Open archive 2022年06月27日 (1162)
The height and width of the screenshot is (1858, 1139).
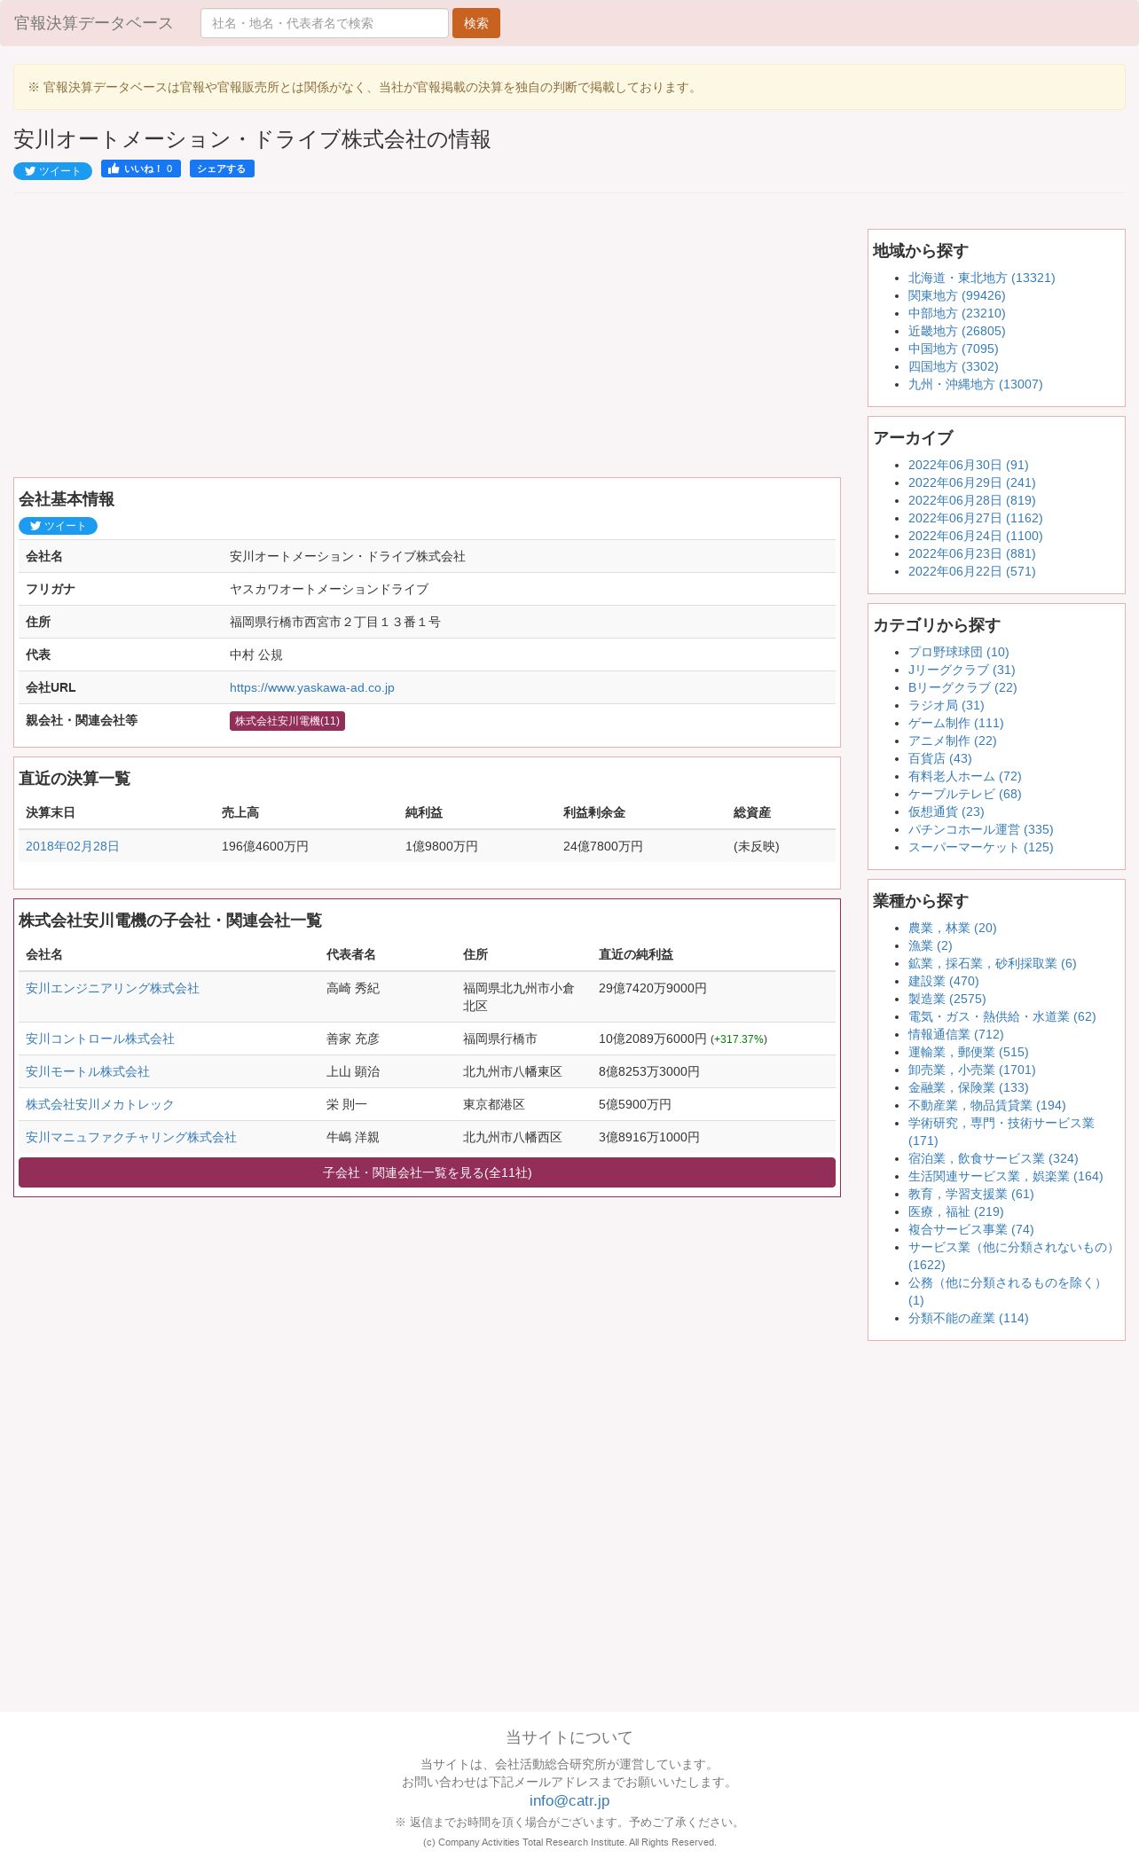click(976, 518)
